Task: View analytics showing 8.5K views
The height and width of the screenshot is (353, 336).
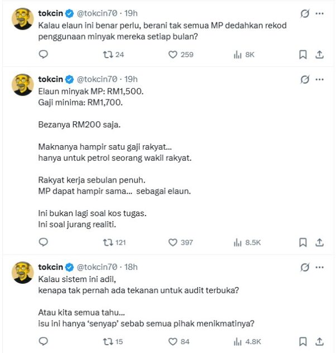Action: click(x=237, y=242)
